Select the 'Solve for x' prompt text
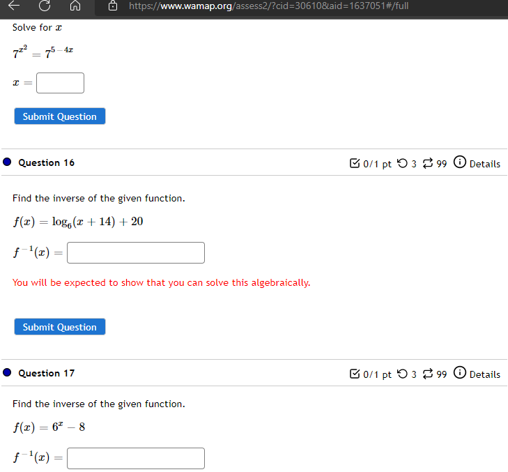The height and width of the screenshot is (472, 508). 37,28
